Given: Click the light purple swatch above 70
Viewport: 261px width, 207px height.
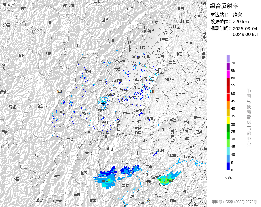Looking at the screenshot, I should pos(228,59).
